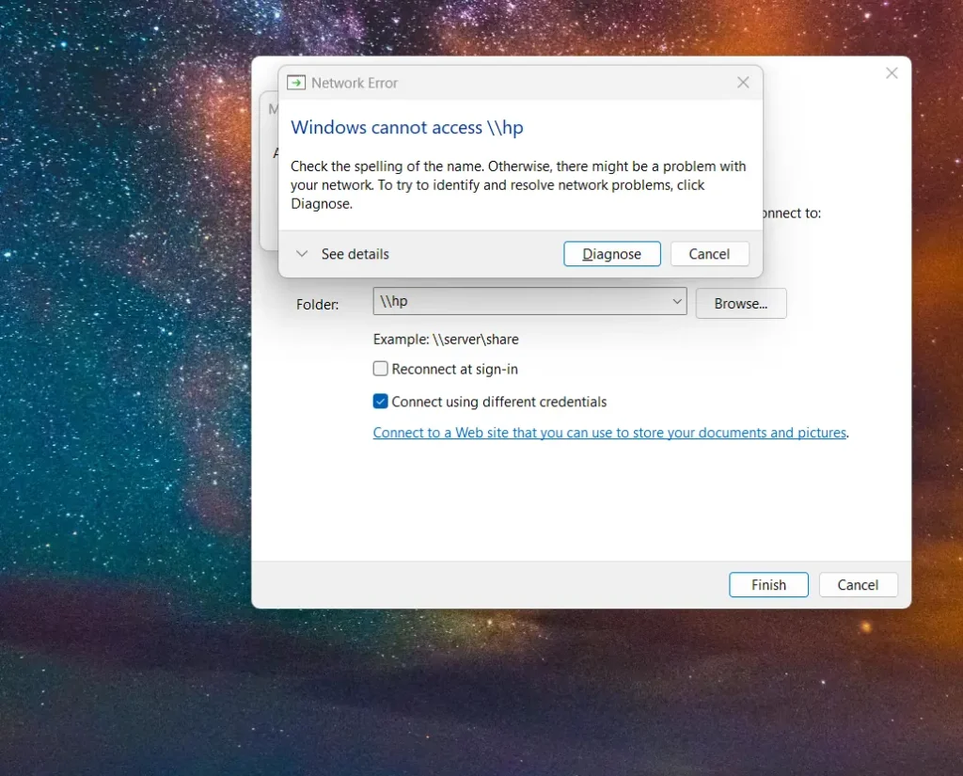
Task: Click inside the Folder path field
Action: [517, 302]
